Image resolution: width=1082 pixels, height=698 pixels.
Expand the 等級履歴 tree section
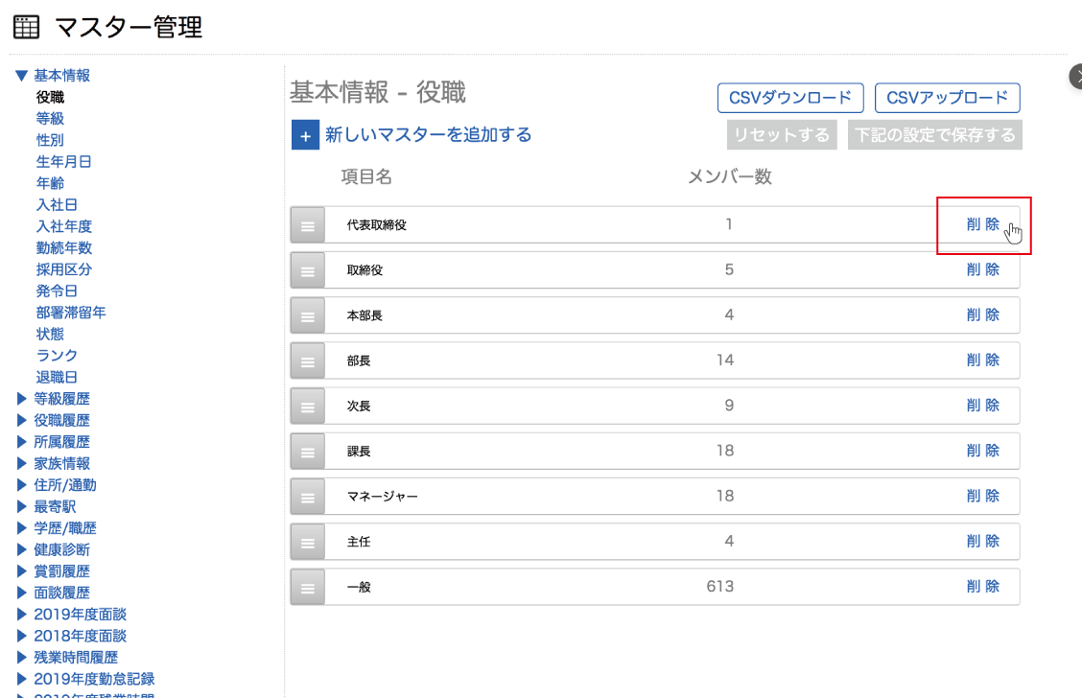23,399
